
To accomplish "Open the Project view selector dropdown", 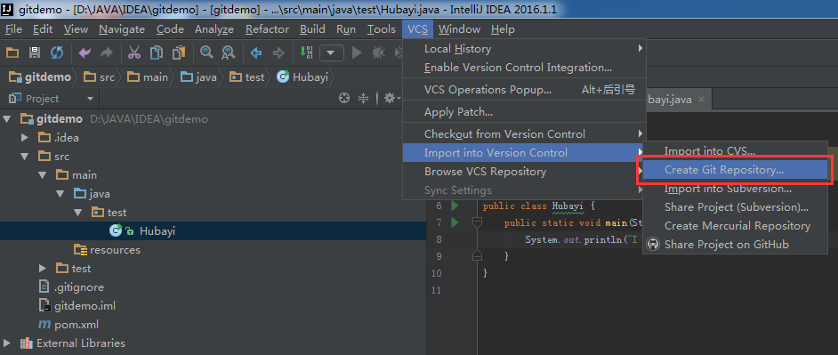I will [90, 99].
